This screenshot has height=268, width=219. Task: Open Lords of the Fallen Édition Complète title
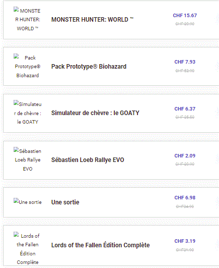tap(101, 245)
